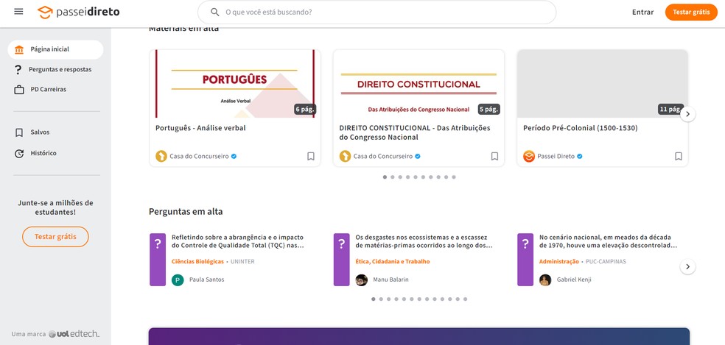This screenshot has width=725, height=345.
Task: Click 'Português - Análise verbal' title
Action: [x=200, y=128]
